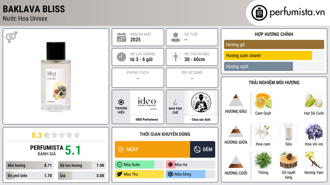The height and width of the screenshot is (185, 330).
Task: Click the nose icon above Nhà pha chế
Action: [175, 102]
